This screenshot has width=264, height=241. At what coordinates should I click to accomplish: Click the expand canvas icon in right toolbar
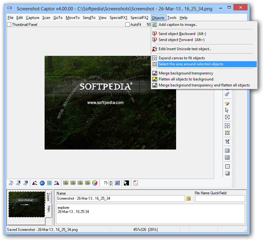(x=227, y=126)
